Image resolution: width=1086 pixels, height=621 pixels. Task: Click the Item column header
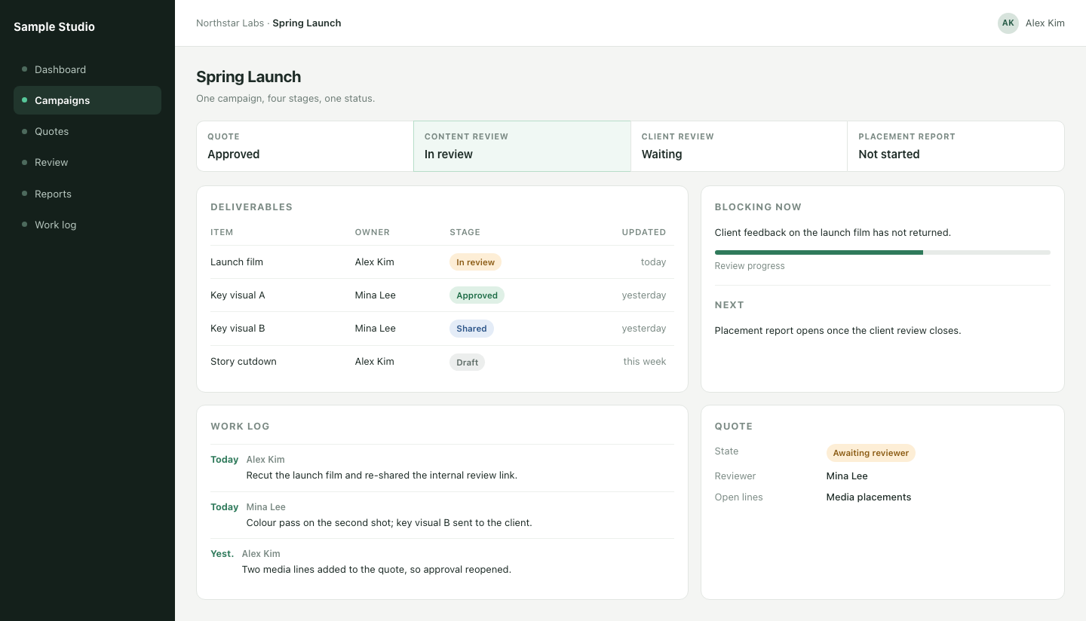[x=222, y=232]
